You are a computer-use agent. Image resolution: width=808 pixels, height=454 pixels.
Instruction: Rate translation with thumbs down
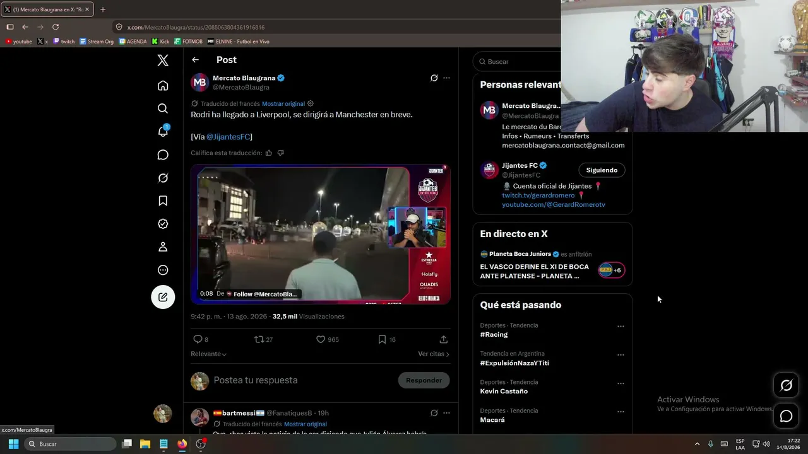pyautogui.click(x=281, y=153)
